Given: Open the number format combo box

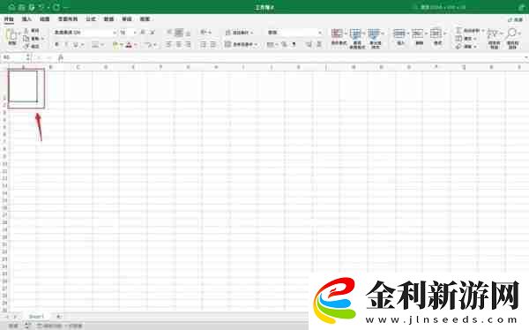Looking at the screenshot, I should (294, 33).
